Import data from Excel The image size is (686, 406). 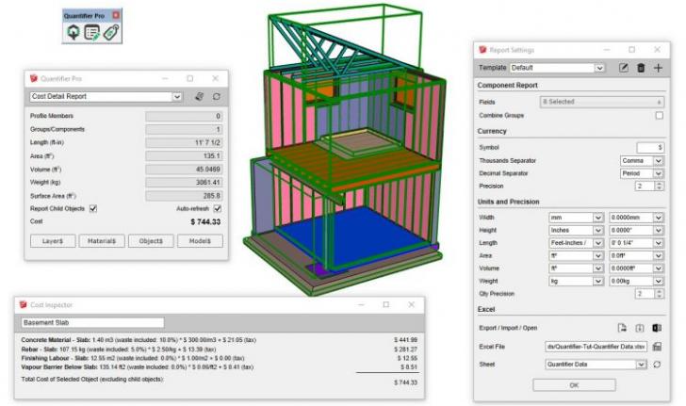pos(640,328)
